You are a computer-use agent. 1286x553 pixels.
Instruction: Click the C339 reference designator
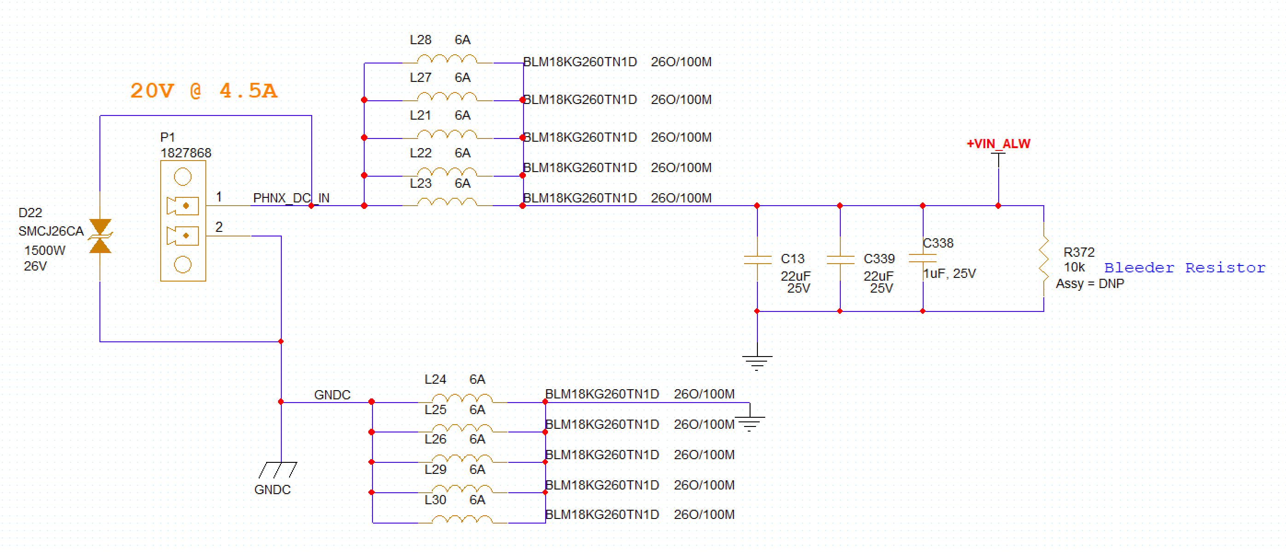[879, 259]
